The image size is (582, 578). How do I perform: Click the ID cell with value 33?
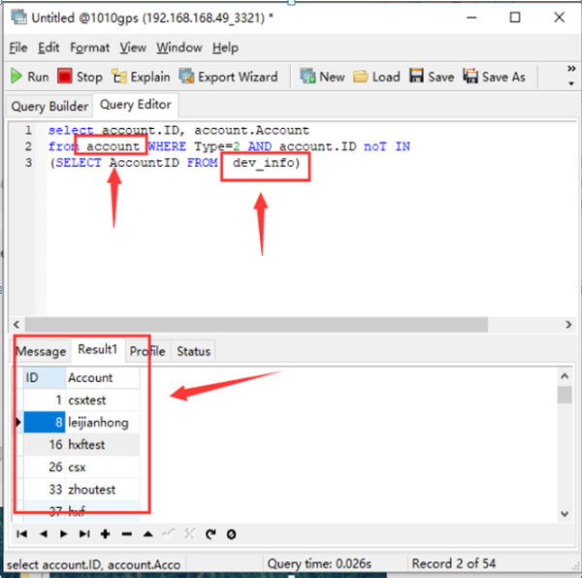tap(45, 489)
